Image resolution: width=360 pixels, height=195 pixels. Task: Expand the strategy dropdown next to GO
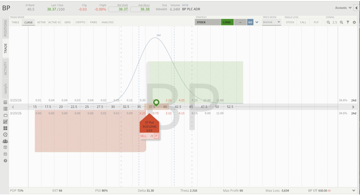click(256, 22)
